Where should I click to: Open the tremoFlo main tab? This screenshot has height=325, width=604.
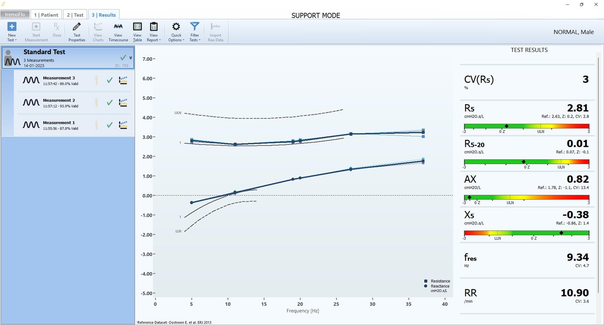(15, 15)
